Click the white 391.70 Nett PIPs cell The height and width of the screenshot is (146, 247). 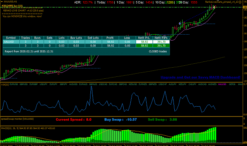tap(161, 42)
